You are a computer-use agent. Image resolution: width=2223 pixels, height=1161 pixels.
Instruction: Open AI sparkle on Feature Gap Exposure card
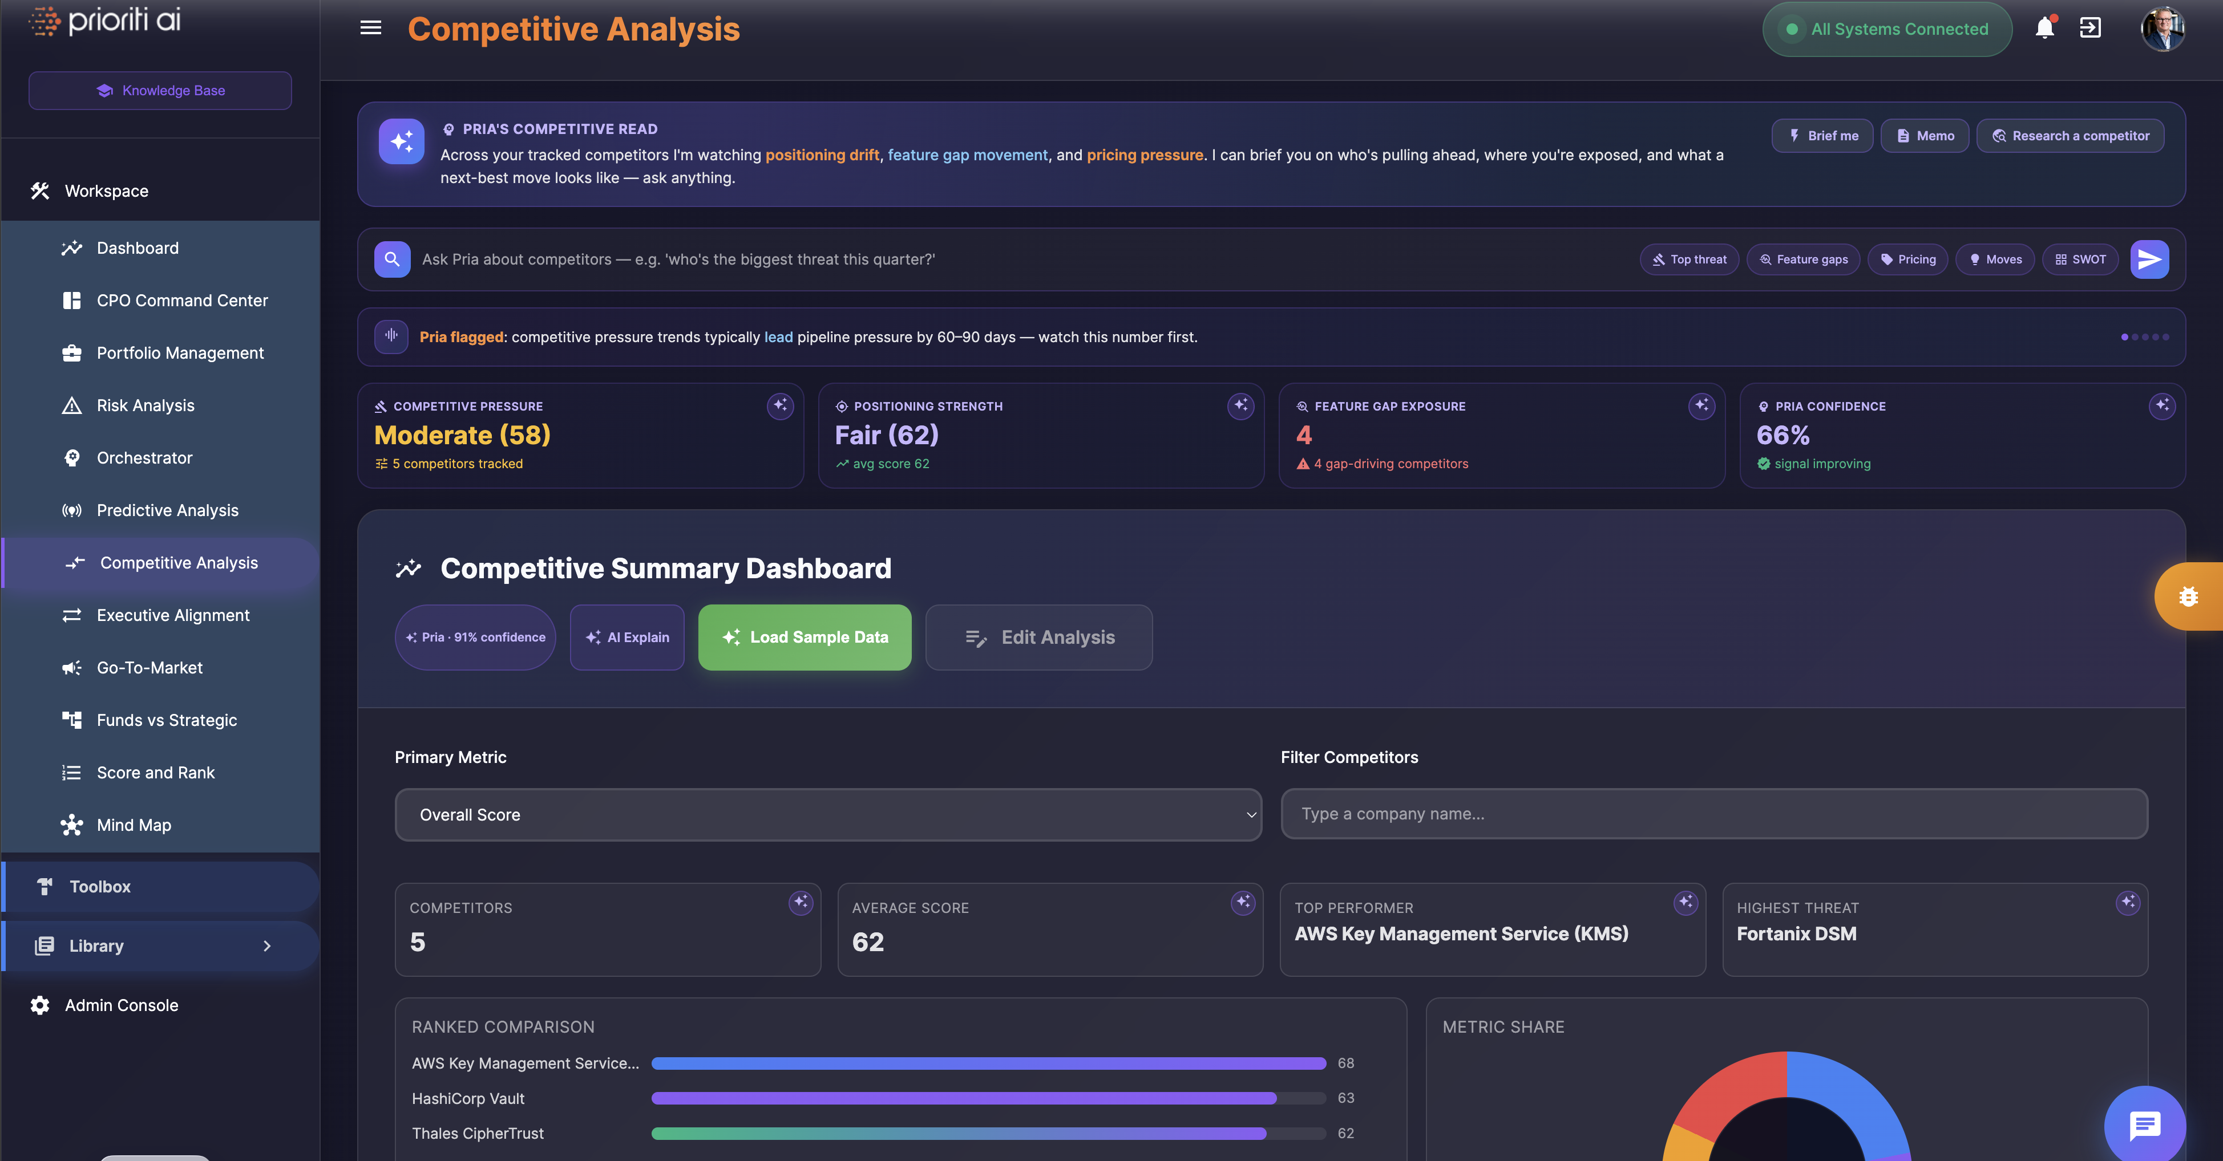click(1701, 405)
